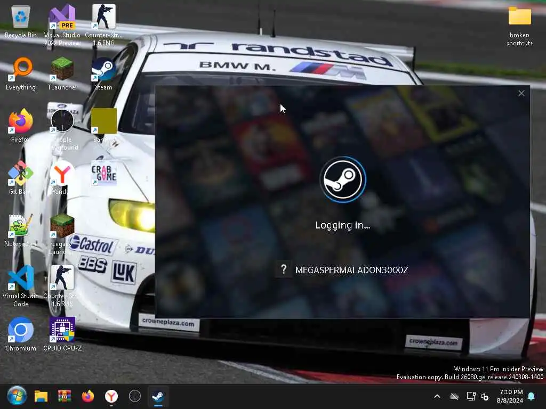Open Counter-Strike 1.6 ENG shortcut

pos(104,25)
